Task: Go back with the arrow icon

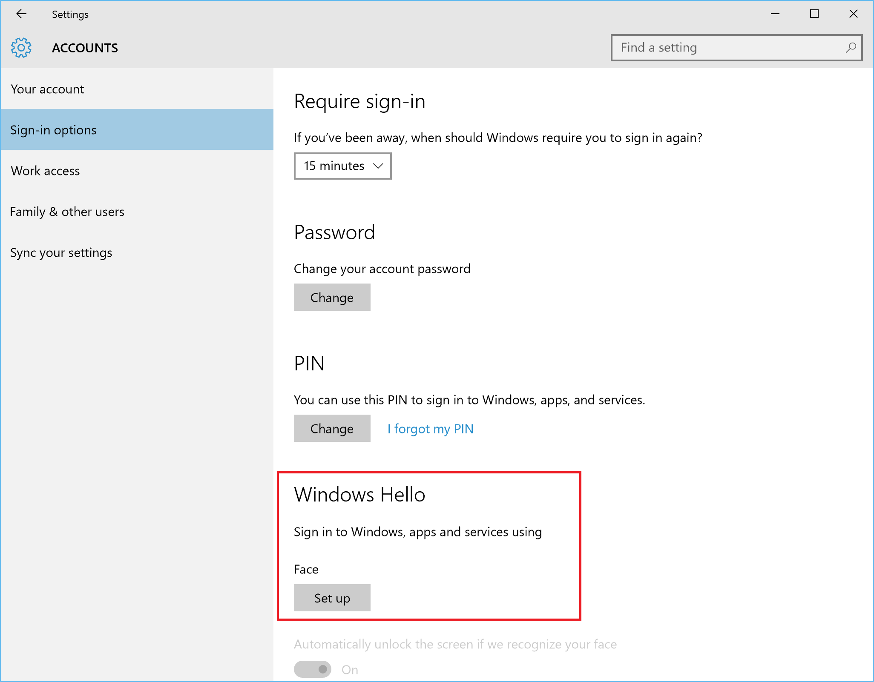Action: (21, 14)
